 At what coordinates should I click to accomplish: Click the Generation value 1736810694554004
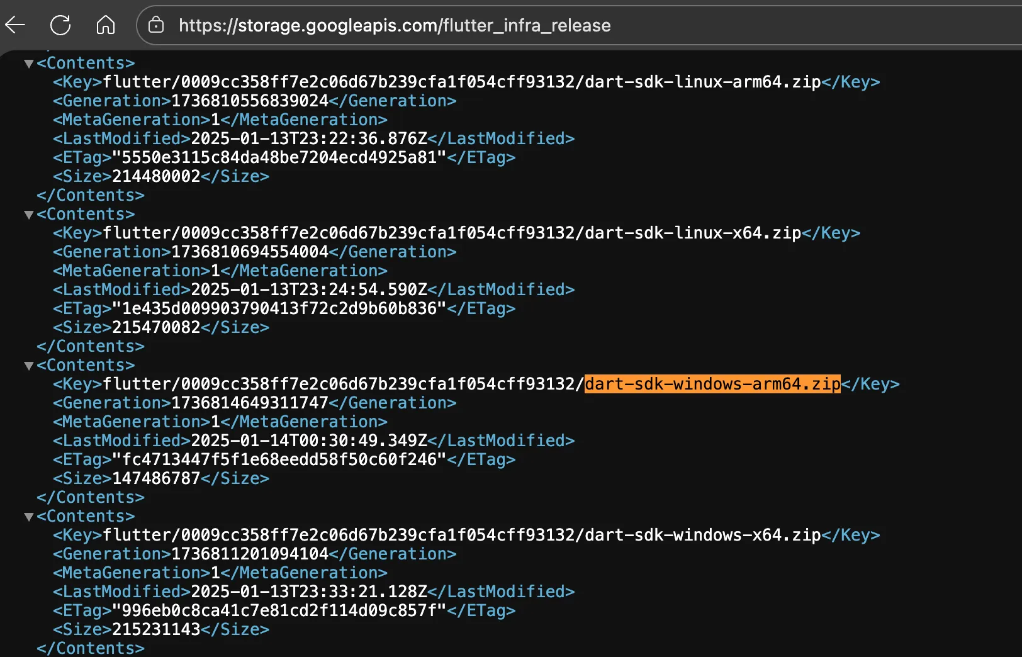pos(250,252)
